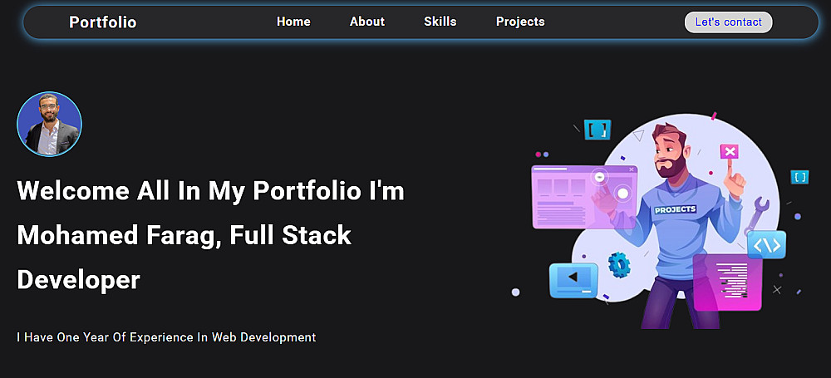Click the 'Mohamed Farag, Full Stack' heading line
The height and width of the screenshot is (378, 831).
click(x=184, y=235)
